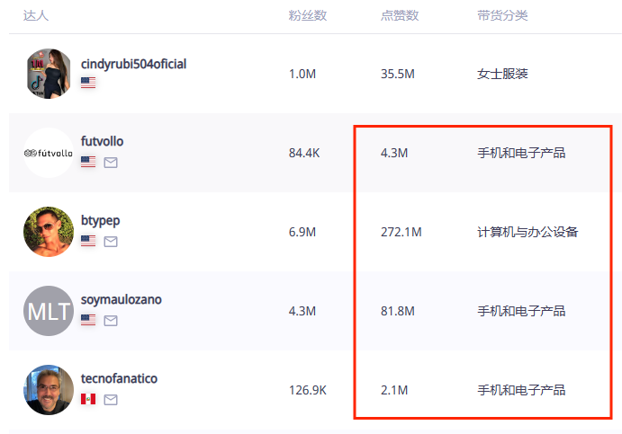This screenshot has height=434, width=622.
Task: Open cindyrubi504oficial's profile picture
Action: [49, 74]
